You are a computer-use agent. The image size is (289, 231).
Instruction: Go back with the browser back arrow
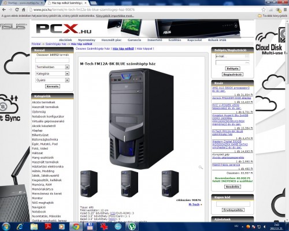point(4,10)
